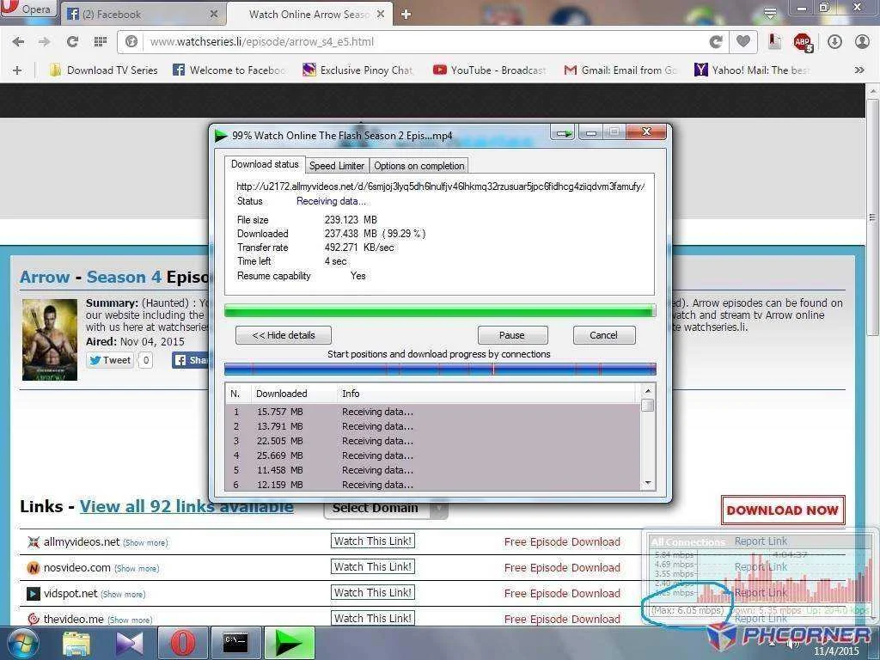Open the user profile icon in toolbar
The height and width of the screenshot is (660, 880).
point(862,41)
